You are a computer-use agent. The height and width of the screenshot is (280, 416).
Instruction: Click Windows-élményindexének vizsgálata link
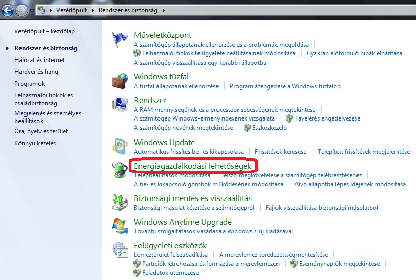point(204,118)
